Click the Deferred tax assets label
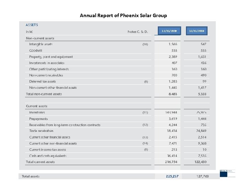The height and width of the screenshot is (185, 247). [x=43, y=82]
